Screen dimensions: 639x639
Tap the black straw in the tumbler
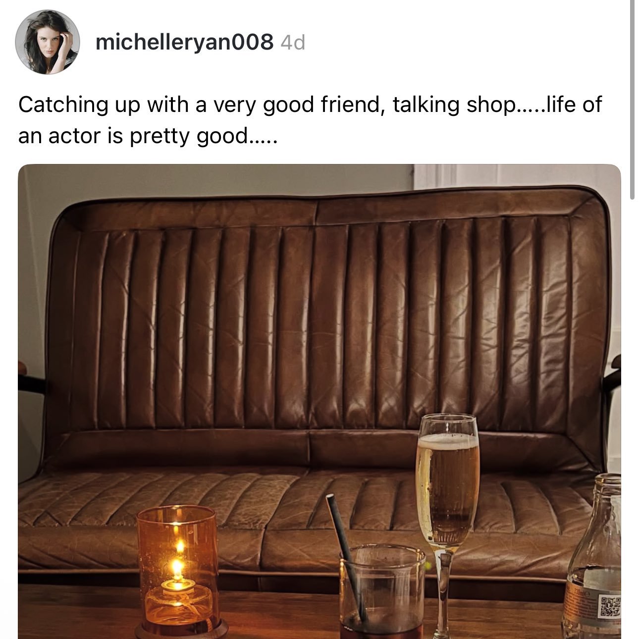coord(346,555)
